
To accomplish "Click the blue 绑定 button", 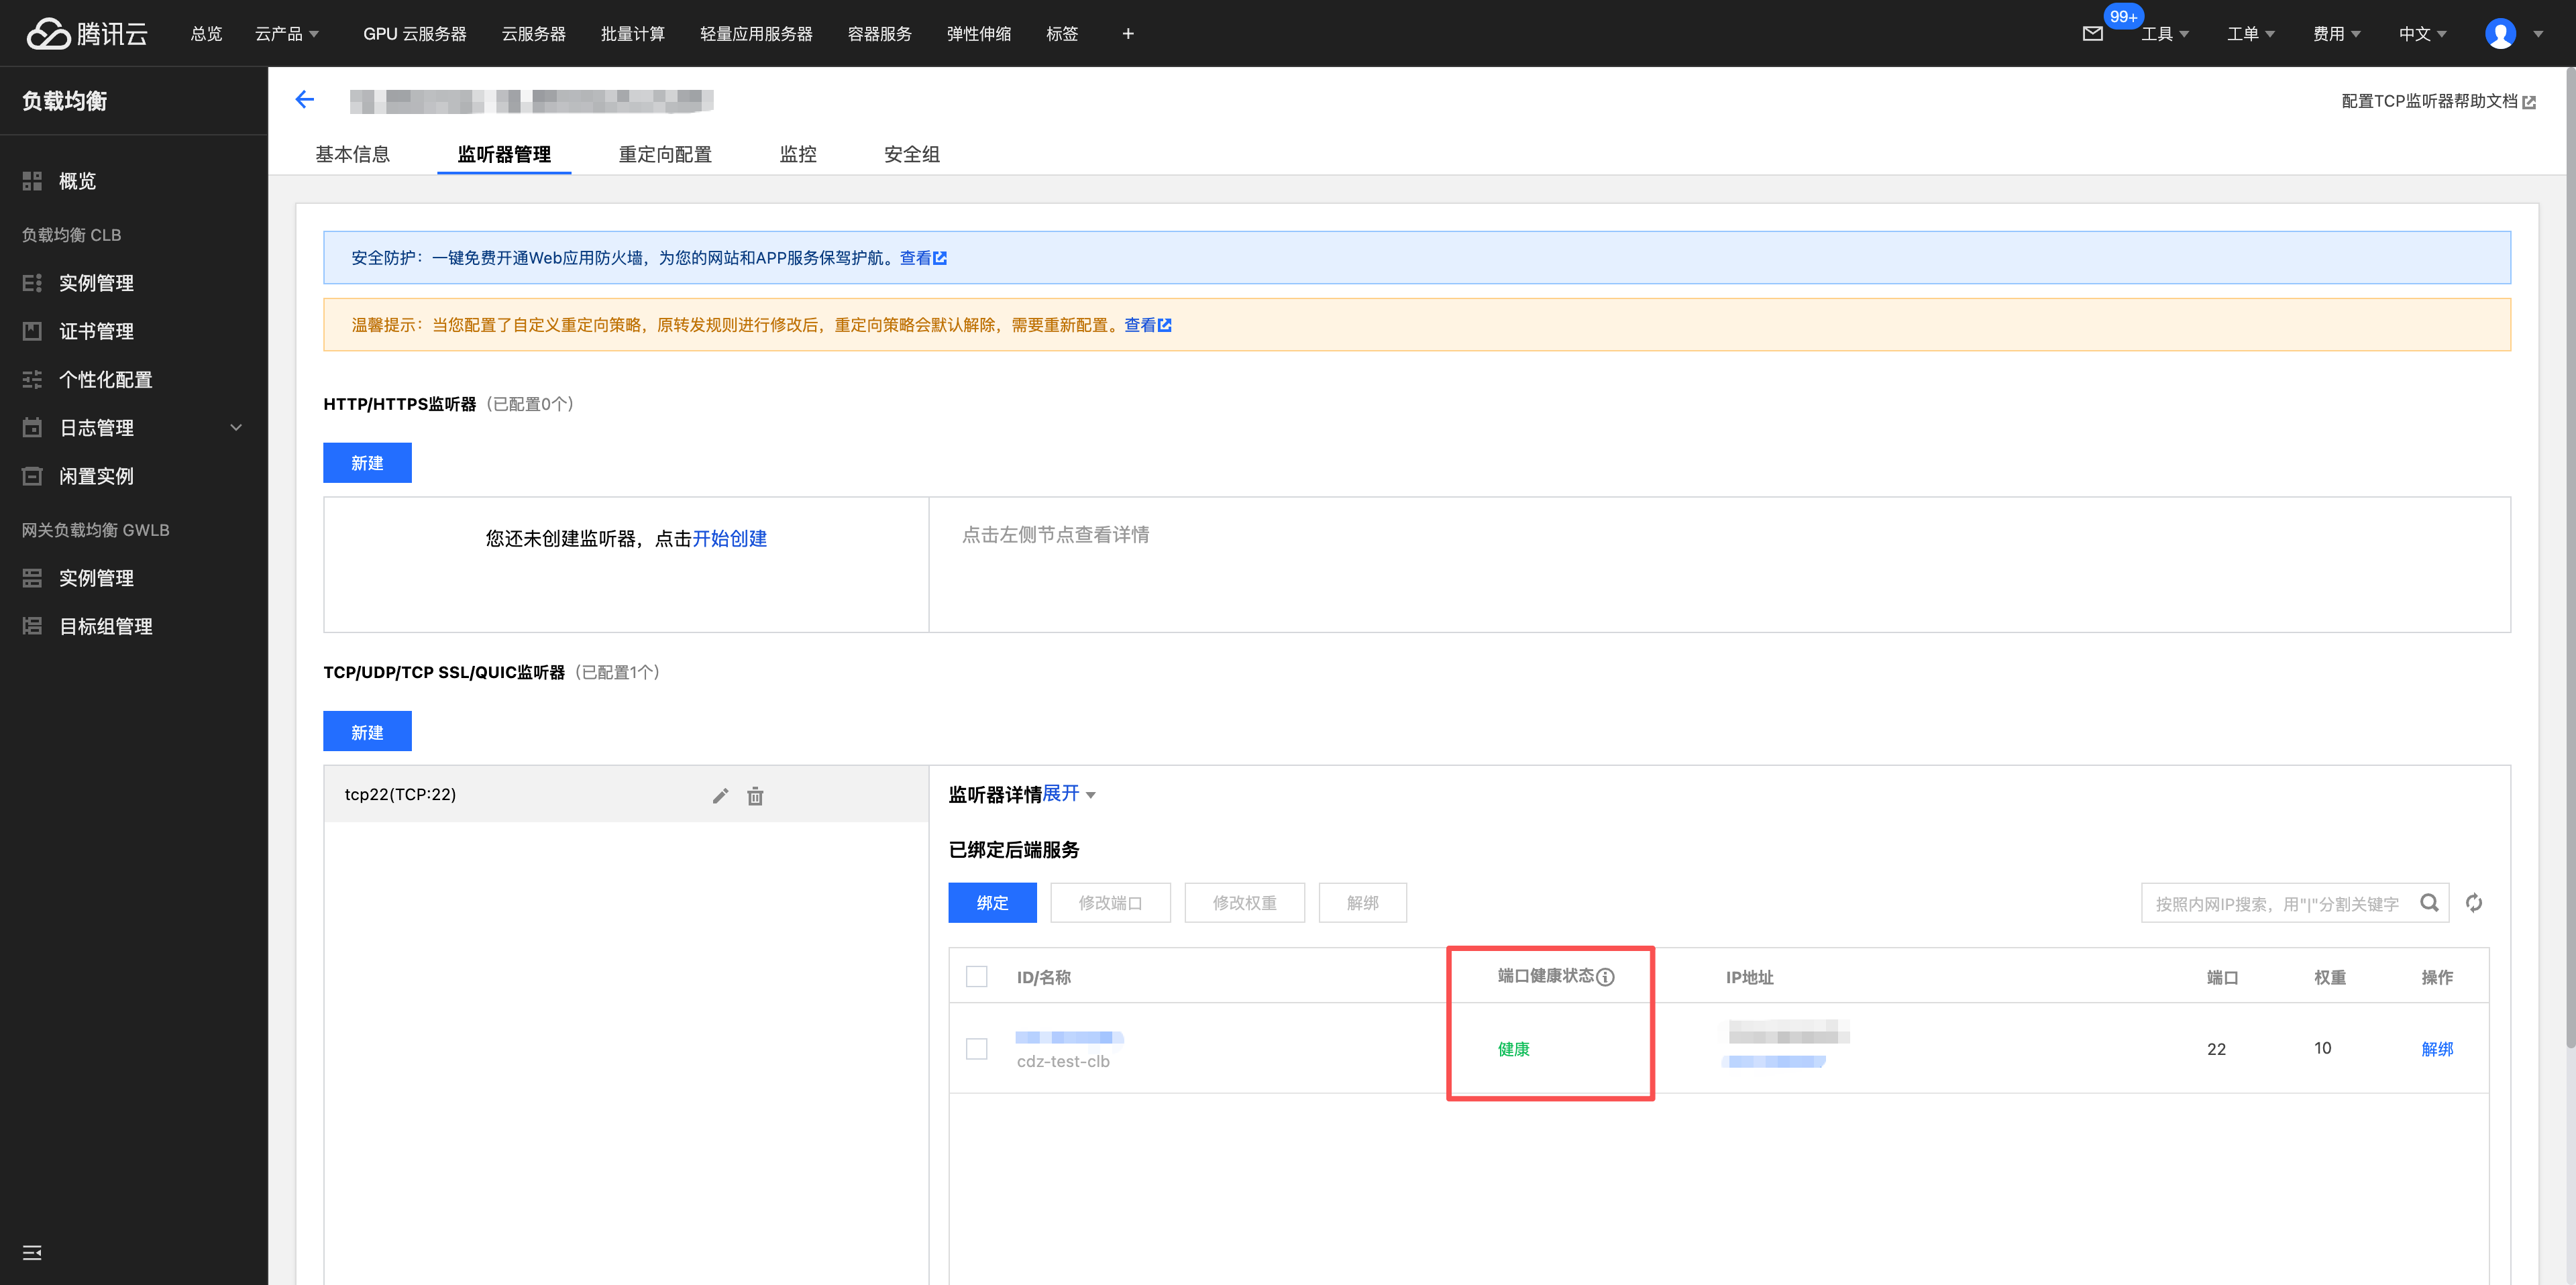I will [992, 903].
